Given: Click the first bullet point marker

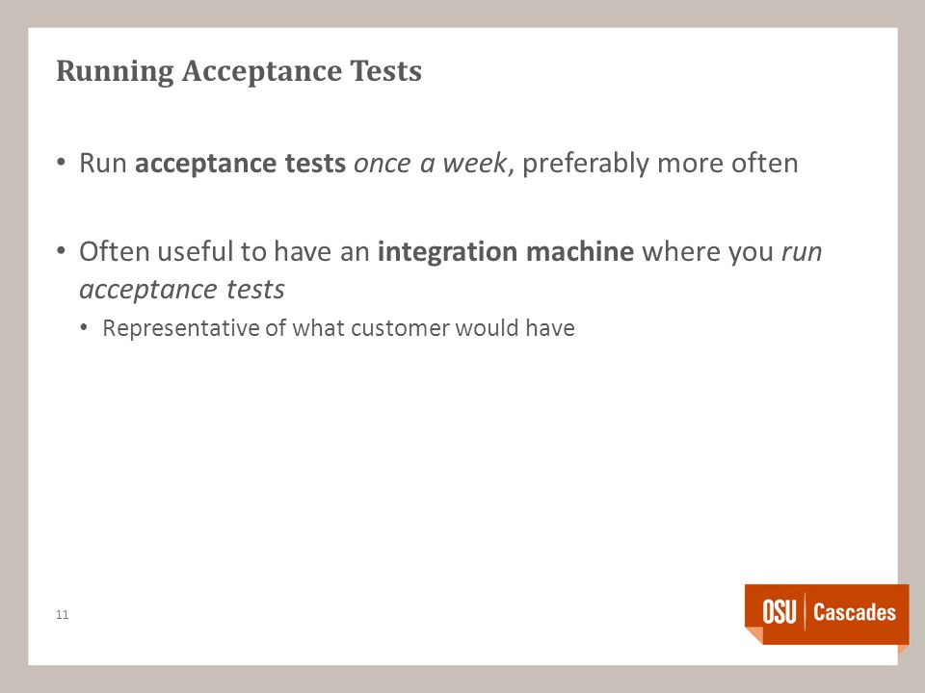Looking at the screenshot, I should (62, 162).
